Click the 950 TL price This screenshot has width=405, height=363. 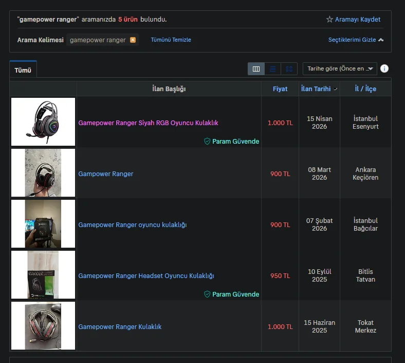(x=280, y=276)
